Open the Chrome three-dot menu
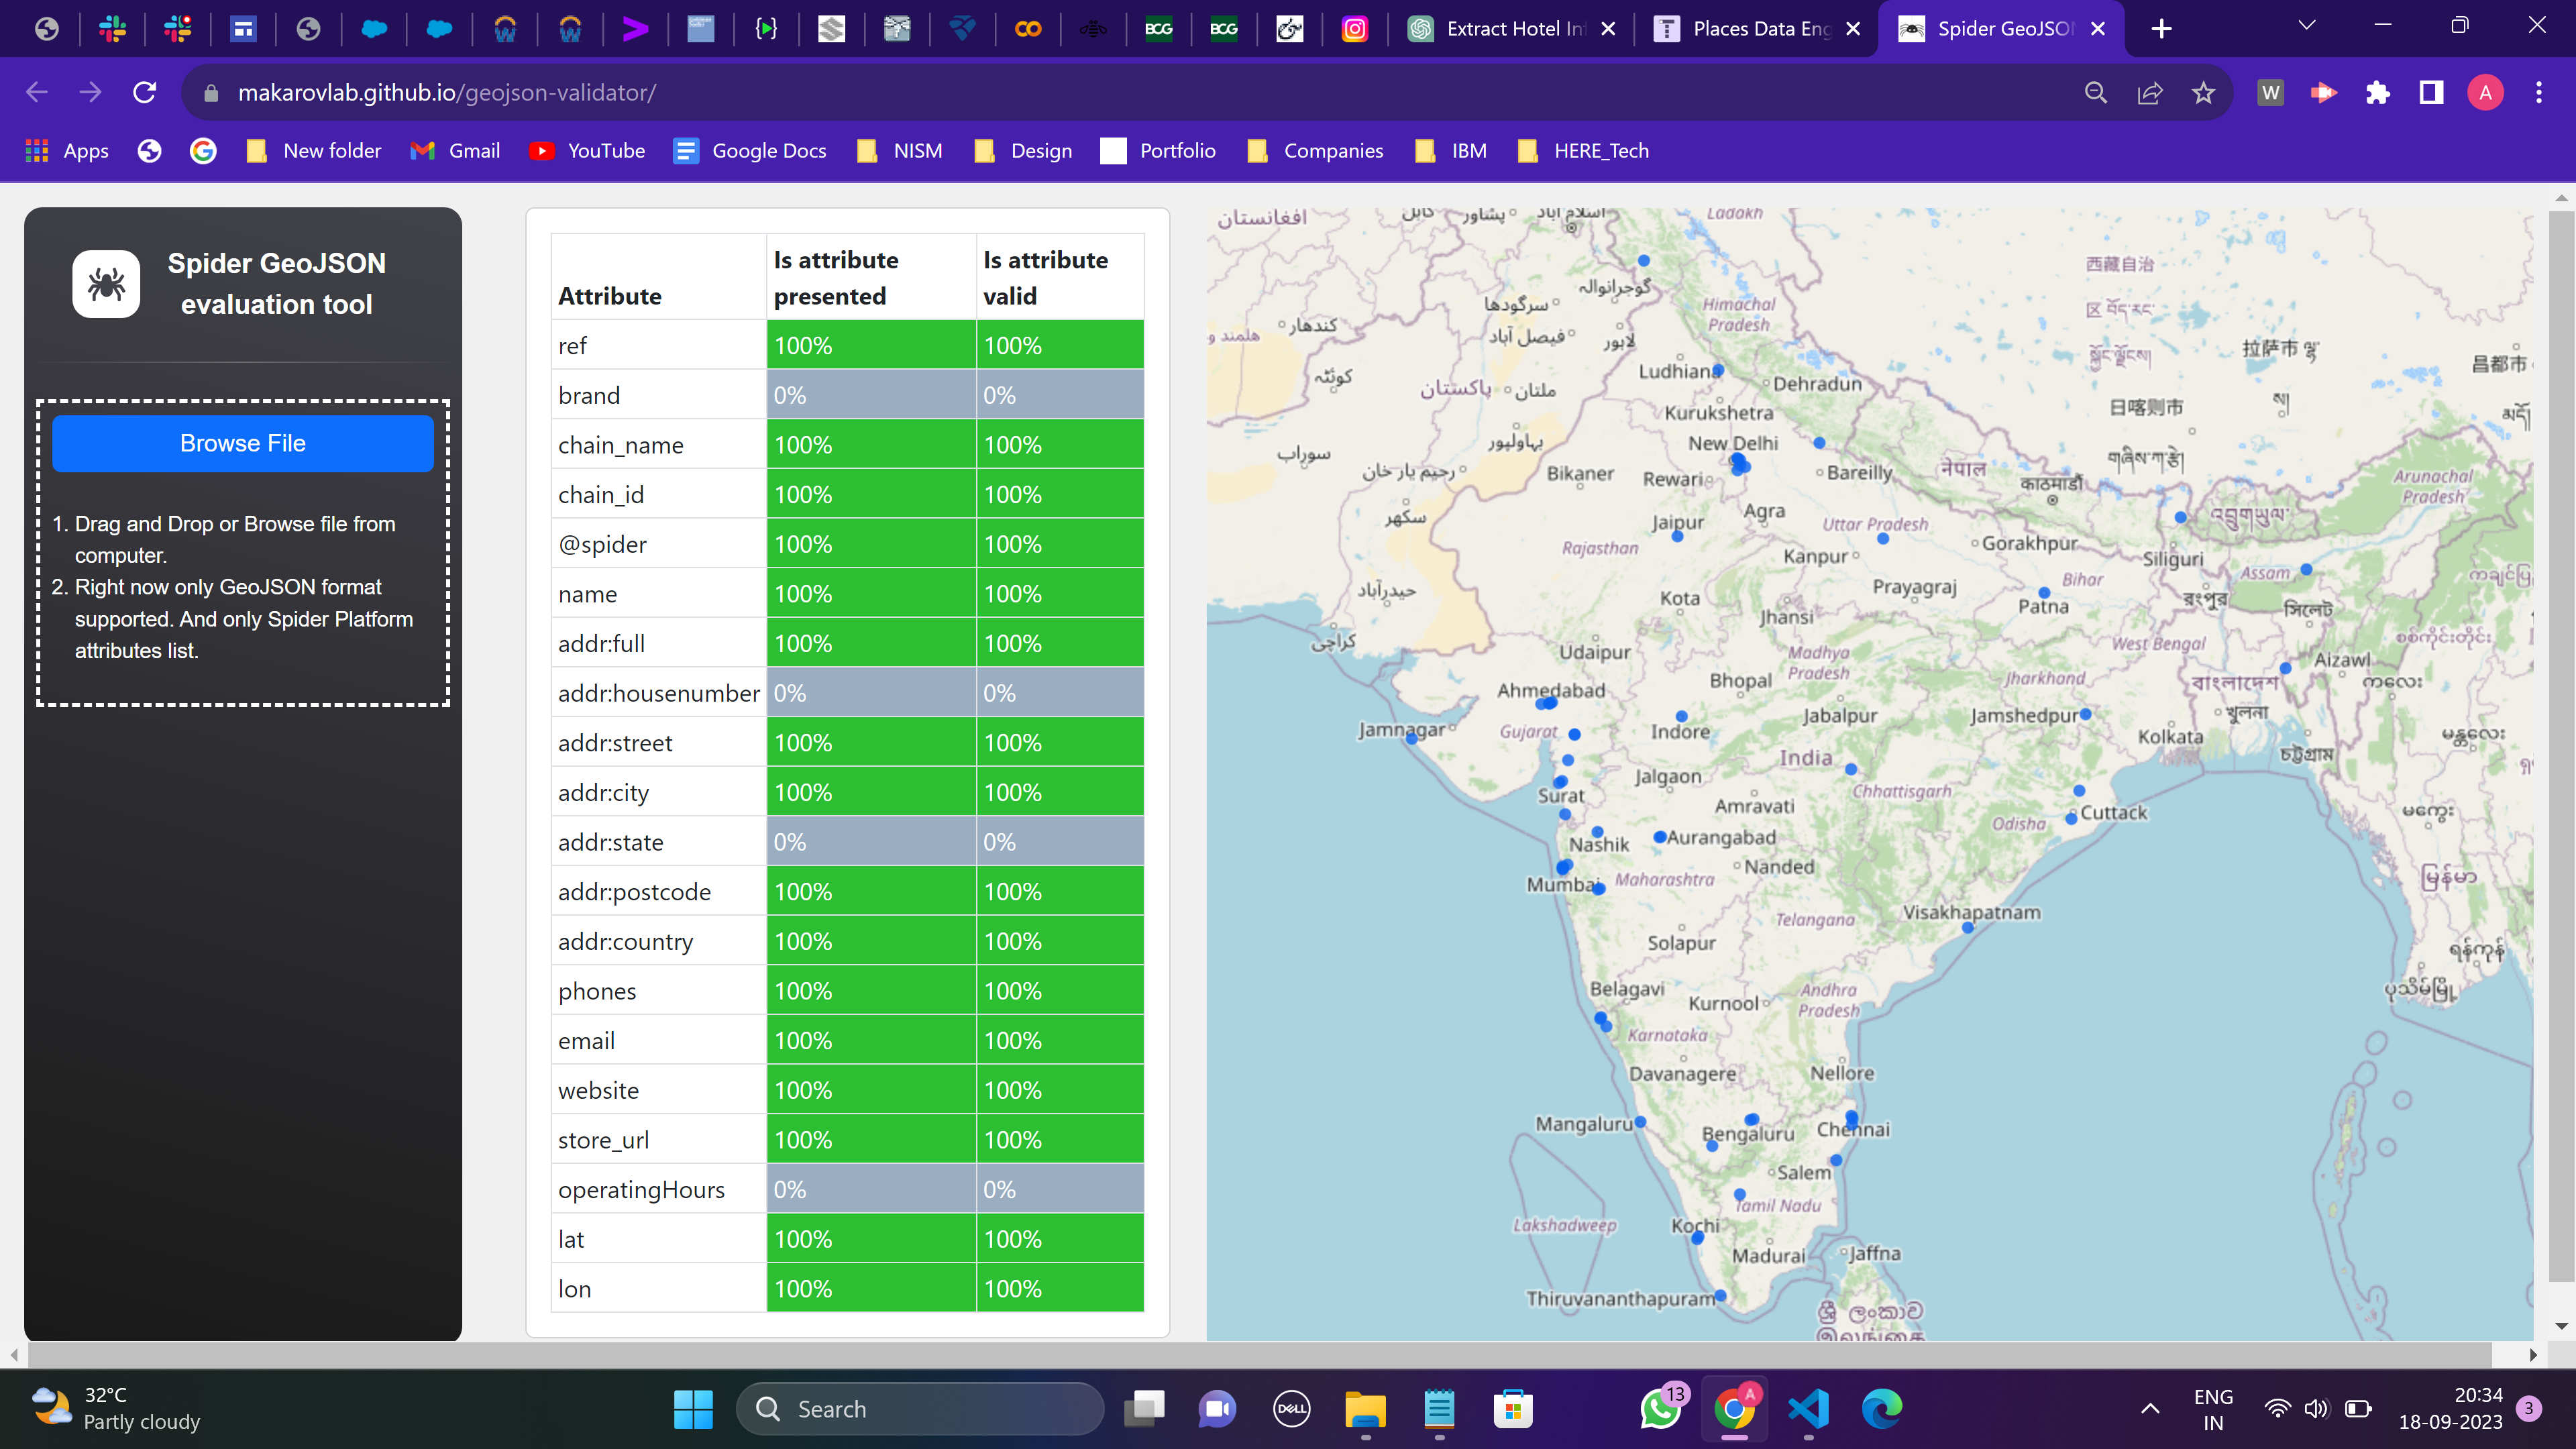 [2539, 93]
